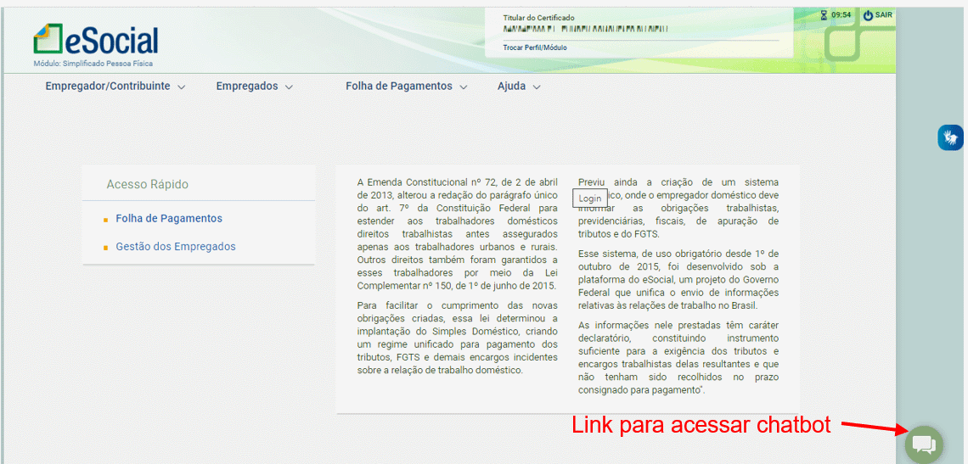The image size is (968, 464).
Task: Click the hourglass session timer icon
Action: 824,14
